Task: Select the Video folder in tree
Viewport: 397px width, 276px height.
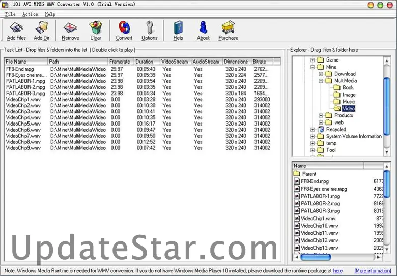Action: [348, 109]
